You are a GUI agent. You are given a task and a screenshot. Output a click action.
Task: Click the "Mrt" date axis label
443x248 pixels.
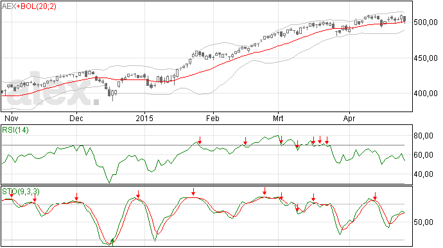[x=278, y=118]
